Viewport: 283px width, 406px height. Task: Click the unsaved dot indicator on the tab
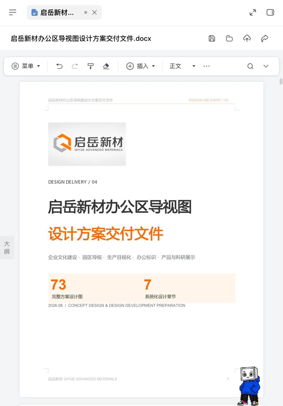tap(86, 12)
